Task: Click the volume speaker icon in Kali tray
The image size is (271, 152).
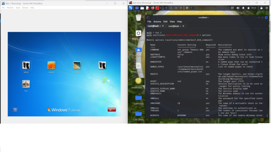Action: pos(238,8)
